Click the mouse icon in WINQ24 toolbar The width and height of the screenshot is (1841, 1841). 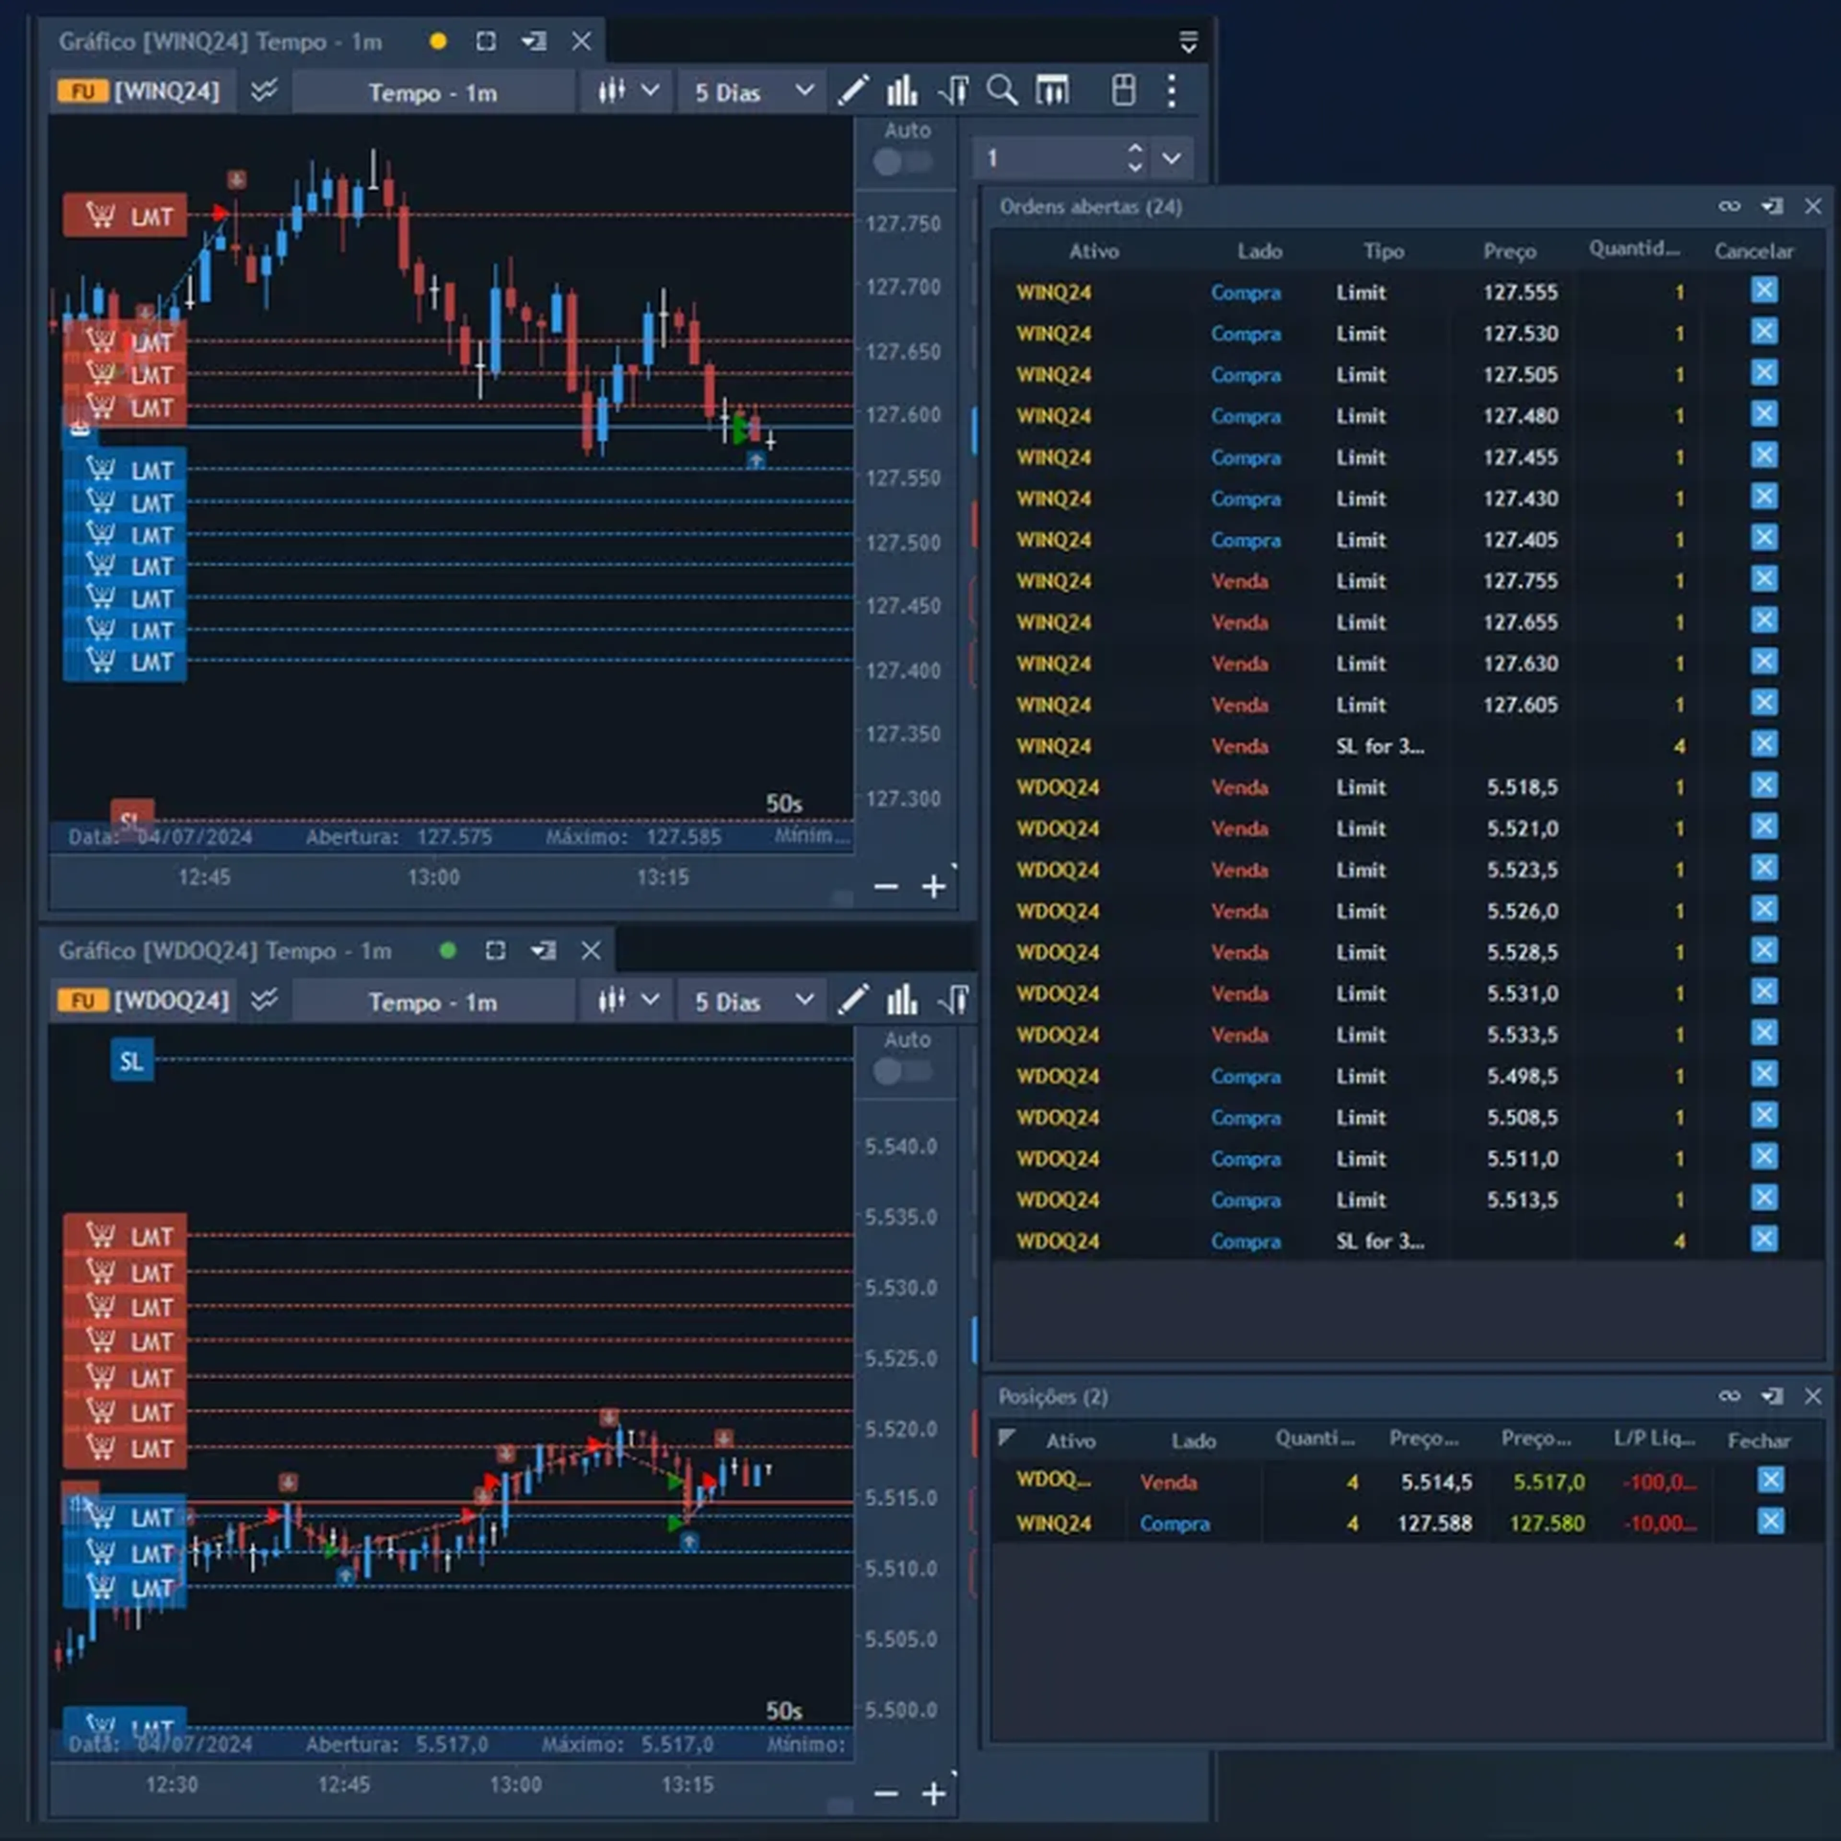[1123, 92]
